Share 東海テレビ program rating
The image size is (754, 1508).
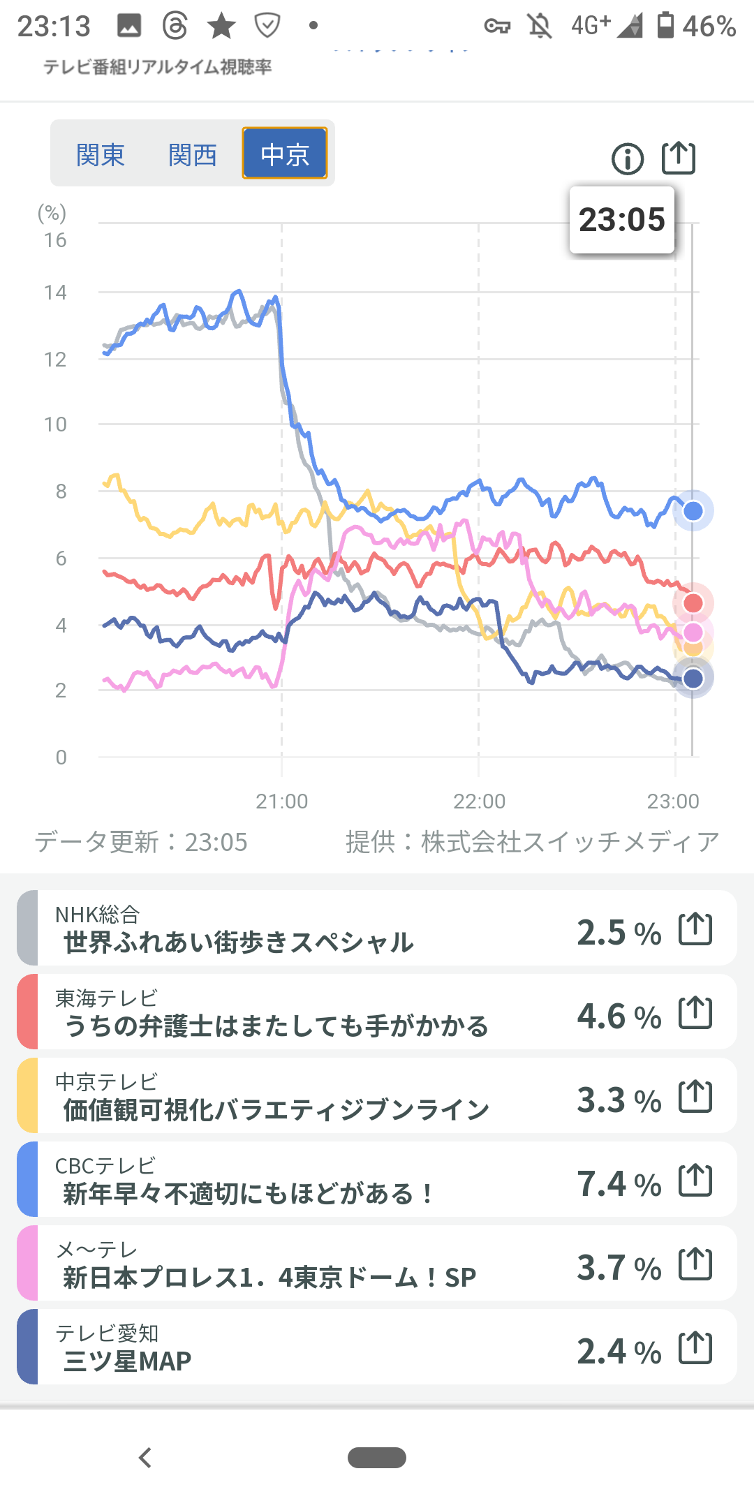695,1013
